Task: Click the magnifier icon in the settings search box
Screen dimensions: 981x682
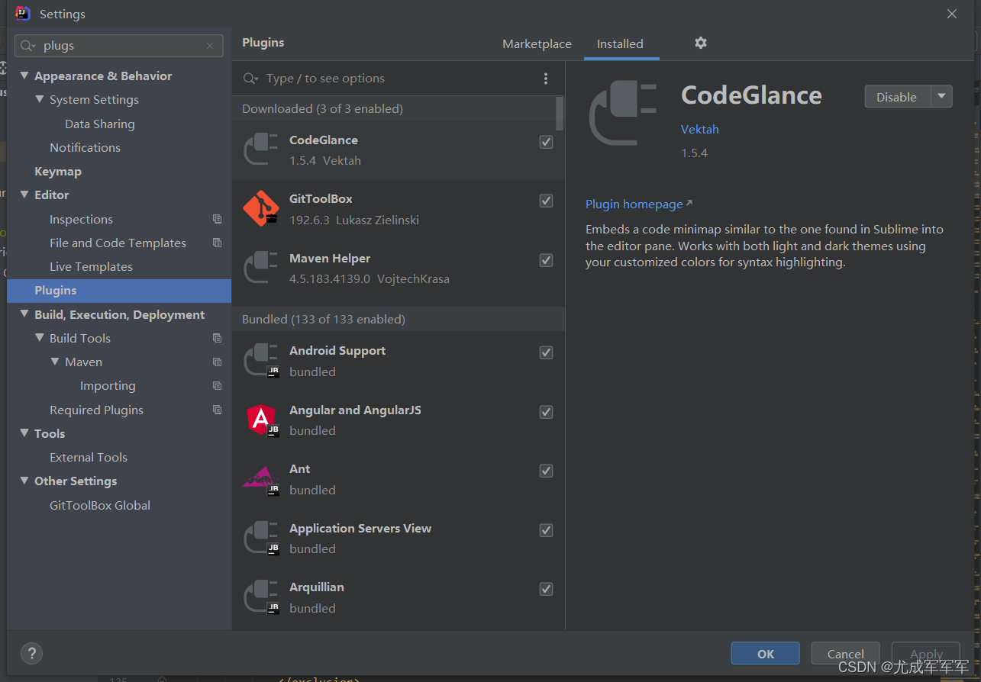Action: [x=28, y=46]
